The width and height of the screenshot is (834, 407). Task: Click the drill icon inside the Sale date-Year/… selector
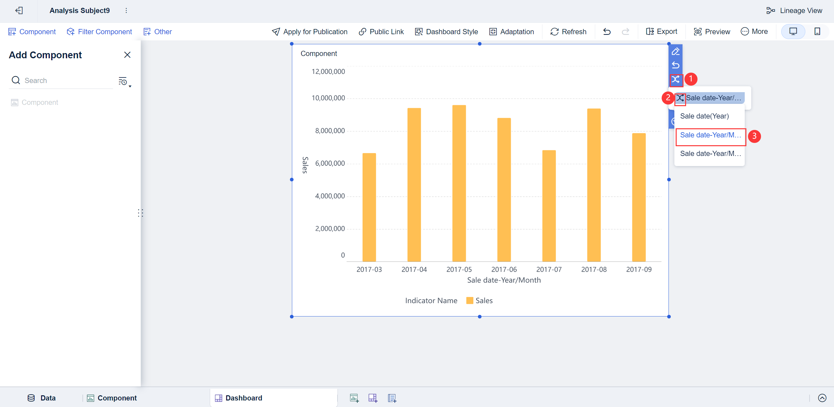point(680,98)
